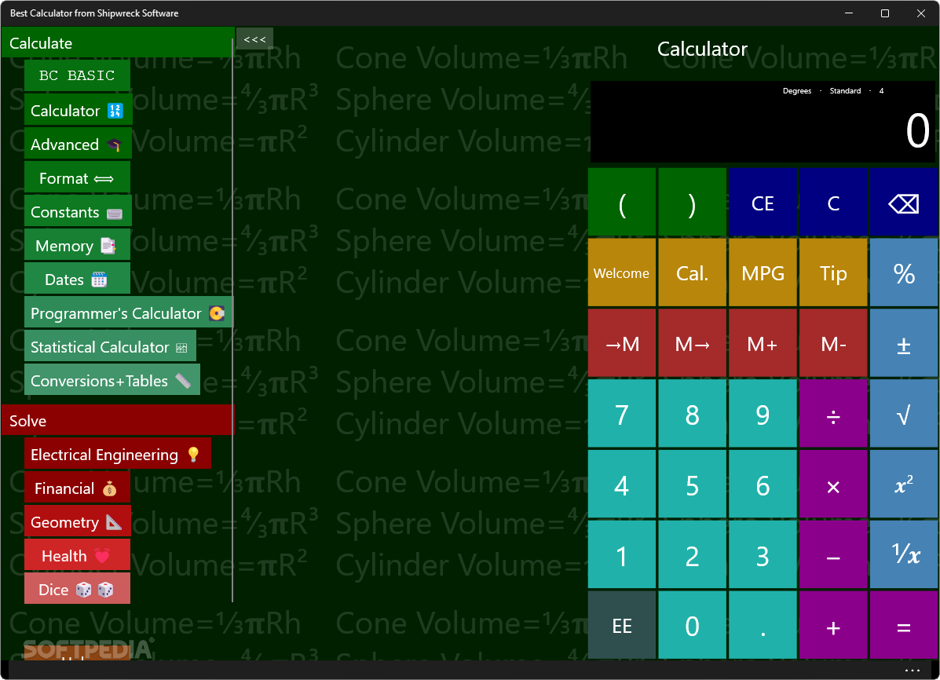Open the Financial solver
The image size is (940, 680).
point(77,488)
